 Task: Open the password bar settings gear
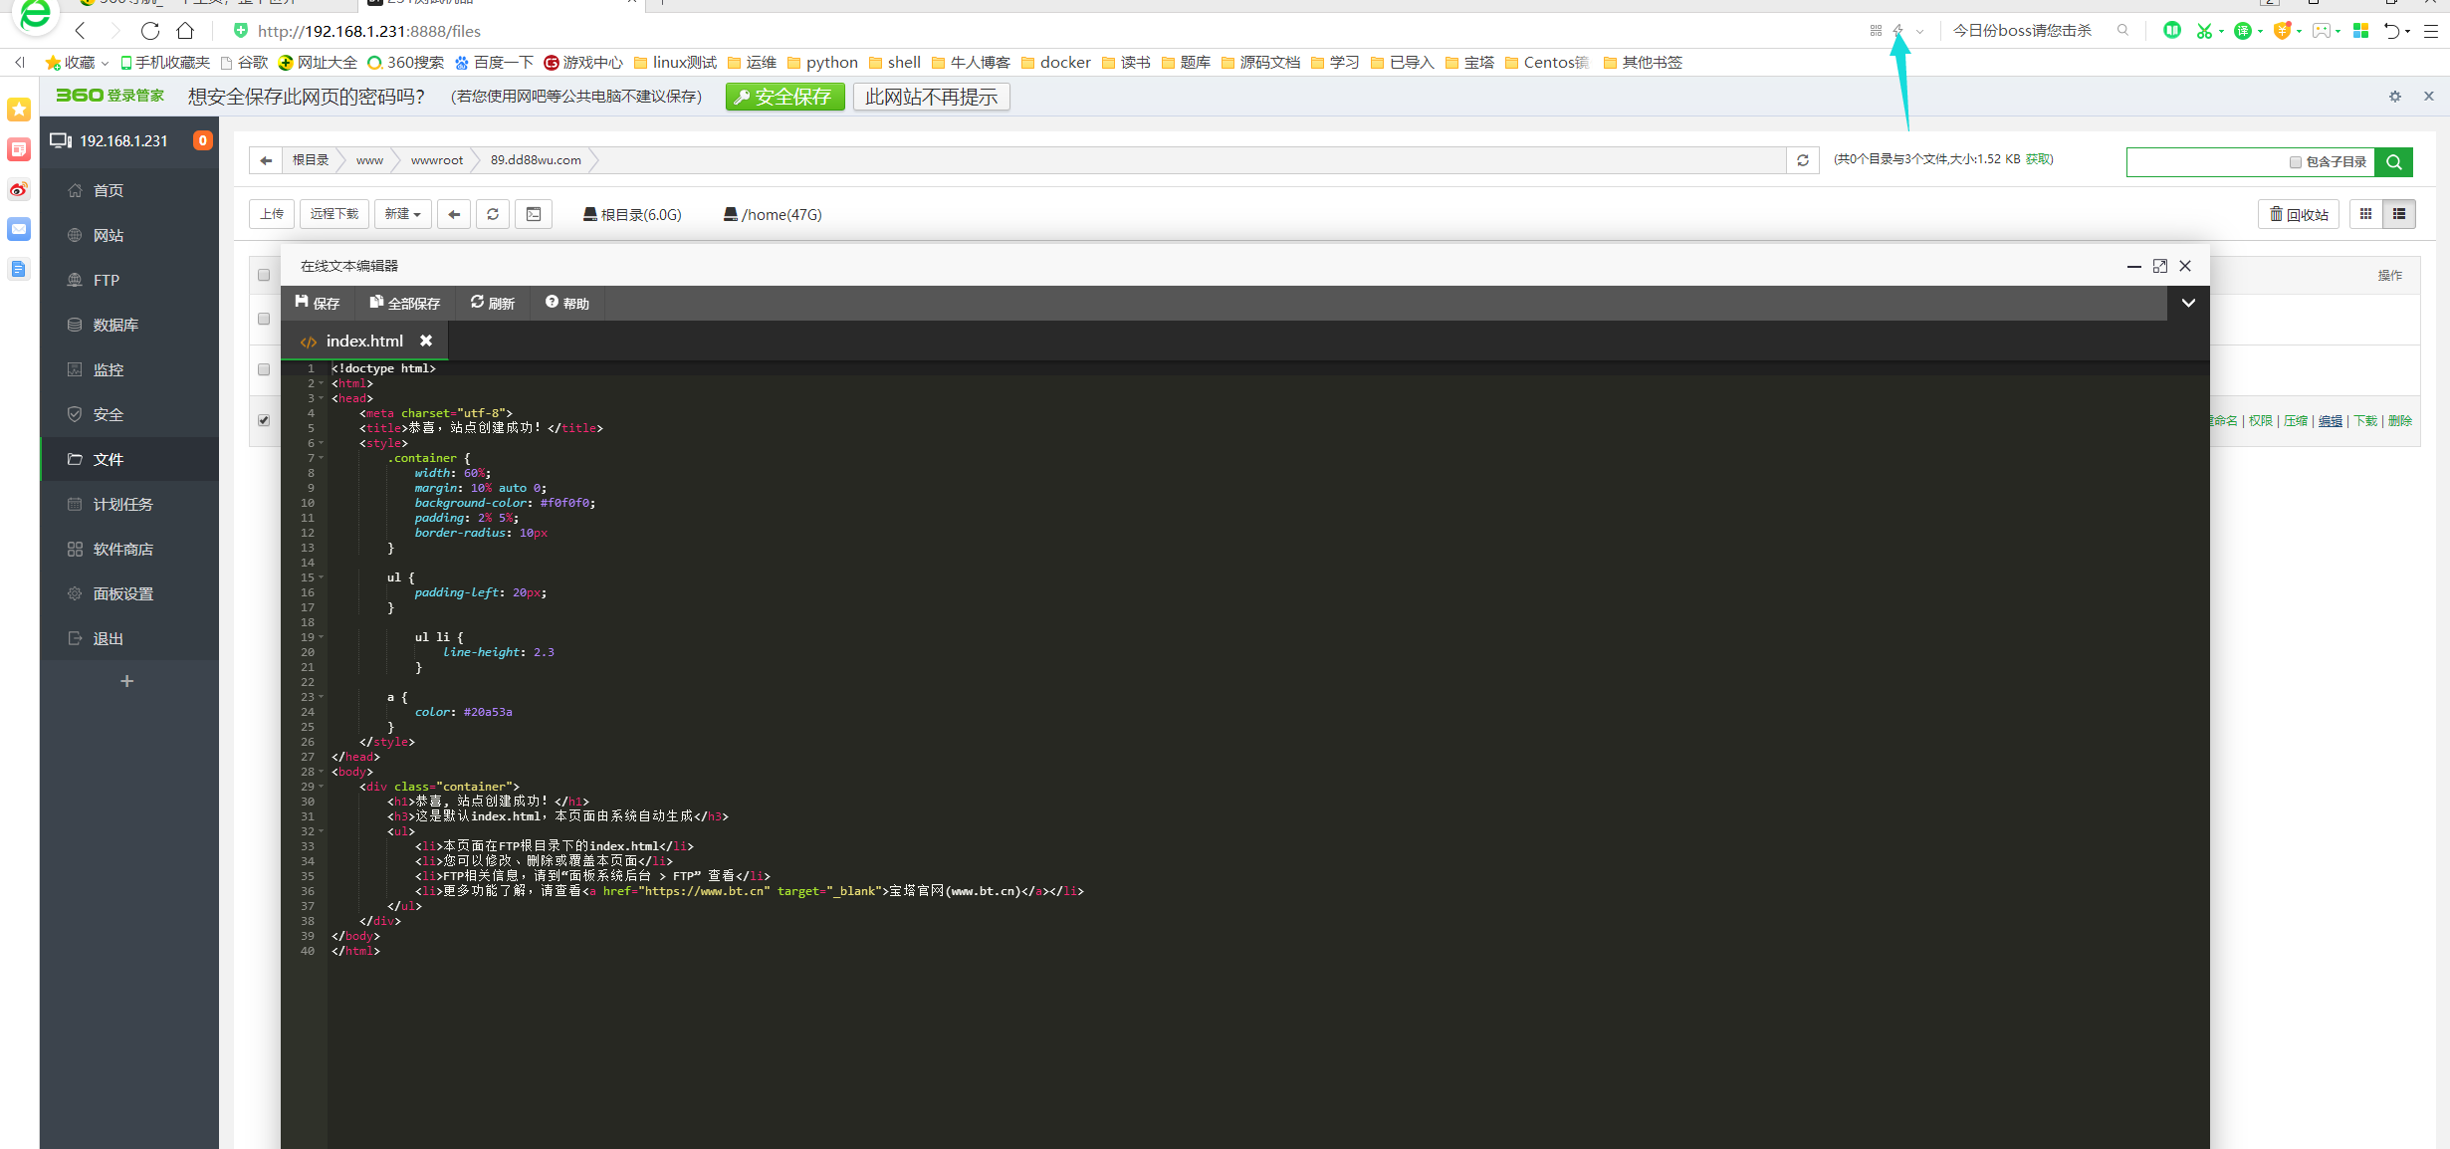click(x=2395, y=97)
